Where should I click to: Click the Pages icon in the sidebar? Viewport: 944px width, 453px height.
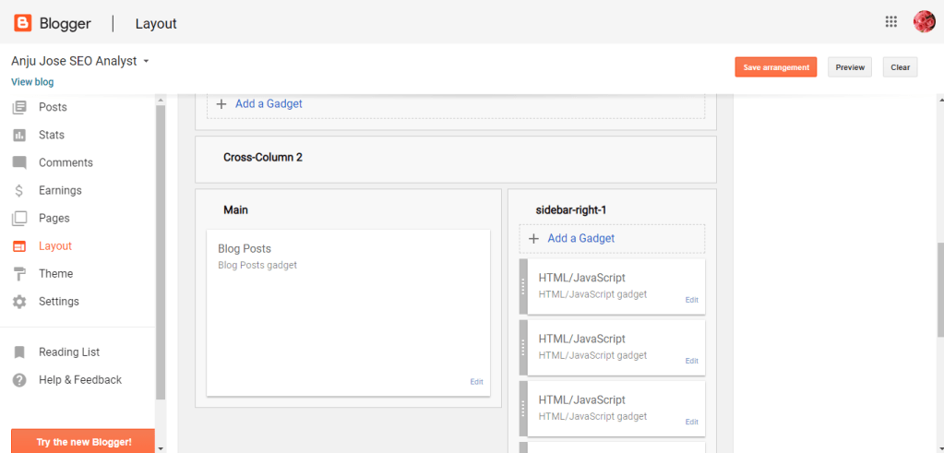coord(19,219)
